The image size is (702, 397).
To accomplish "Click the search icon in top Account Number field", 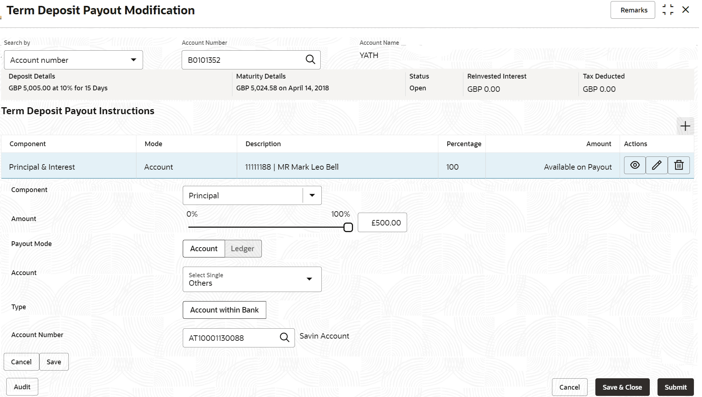I will coord(310,60).
